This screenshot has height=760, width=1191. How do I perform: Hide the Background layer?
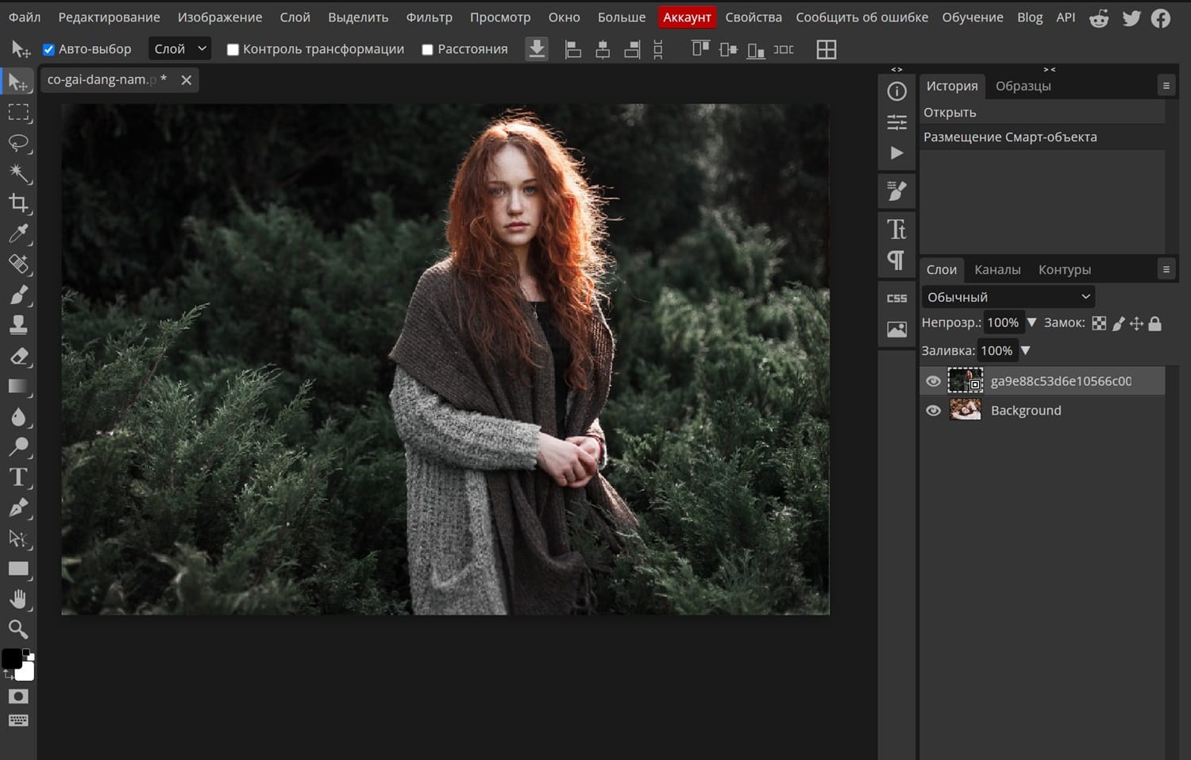click(x=933, y=410)
